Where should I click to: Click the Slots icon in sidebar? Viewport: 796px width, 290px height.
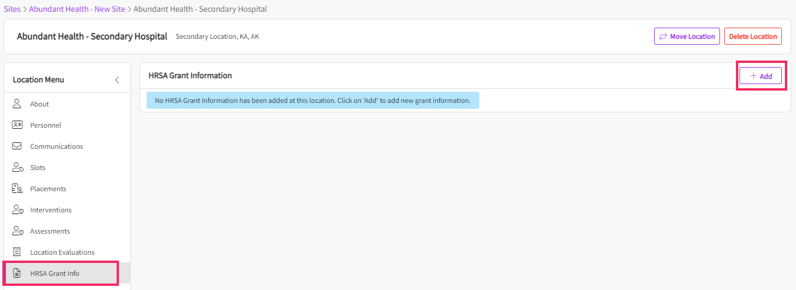[x=17, y=168]
